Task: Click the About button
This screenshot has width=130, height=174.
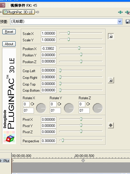Action: pyautogui.click(x=9, y=44)
